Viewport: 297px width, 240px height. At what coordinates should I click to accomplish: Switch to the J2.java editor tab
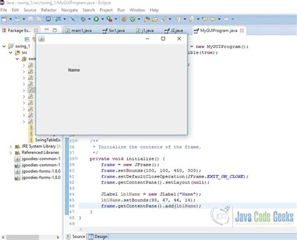click(x=174, y=31)
